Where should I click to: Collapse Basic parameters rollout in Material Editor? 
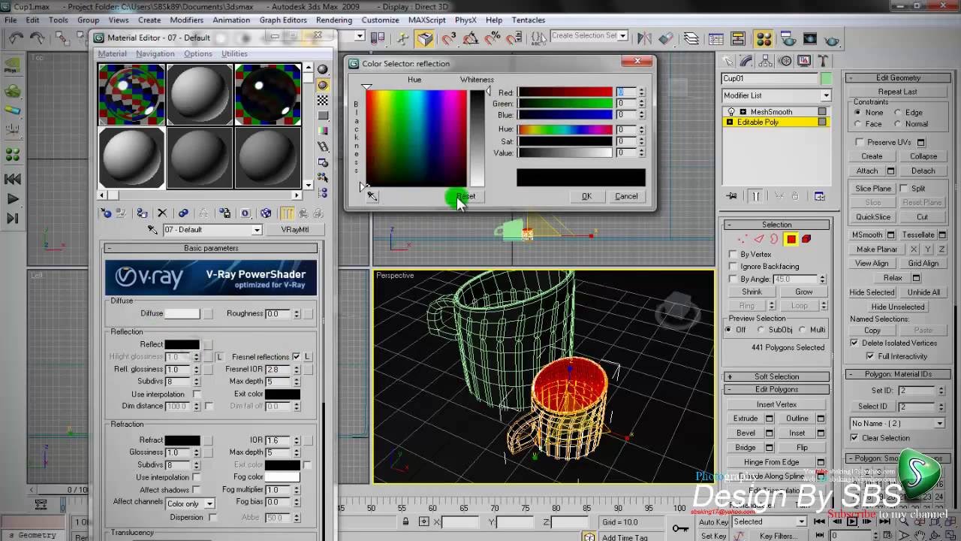click(x=211, y=248)
